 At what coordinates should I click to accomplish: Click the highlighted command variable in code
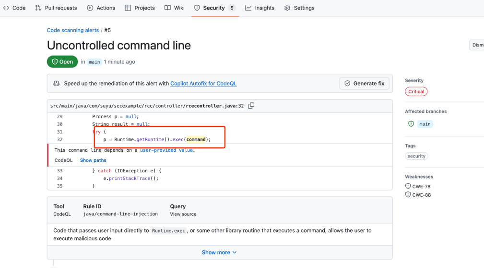[x=196, y=140]
